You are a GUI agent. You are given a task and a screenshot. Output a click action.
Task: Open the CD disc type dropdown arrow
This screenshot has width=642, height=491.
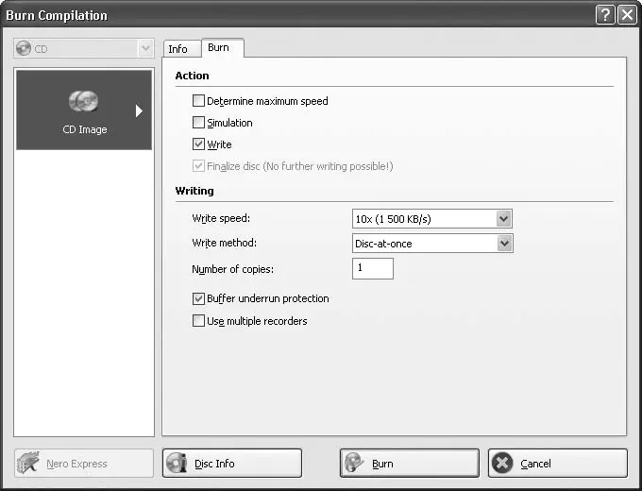click(144, 49)
